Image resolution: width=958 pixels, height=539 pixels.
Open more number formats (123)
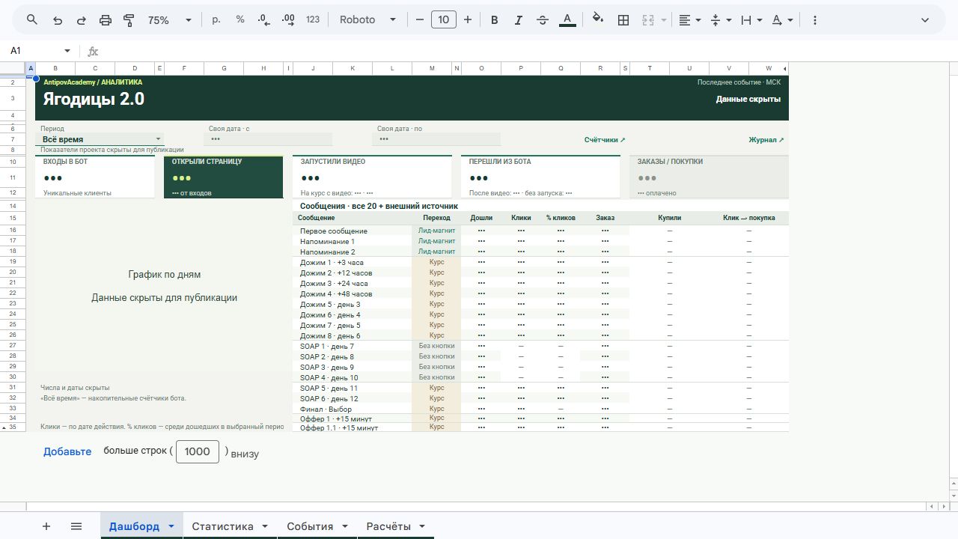click(313, 20)
